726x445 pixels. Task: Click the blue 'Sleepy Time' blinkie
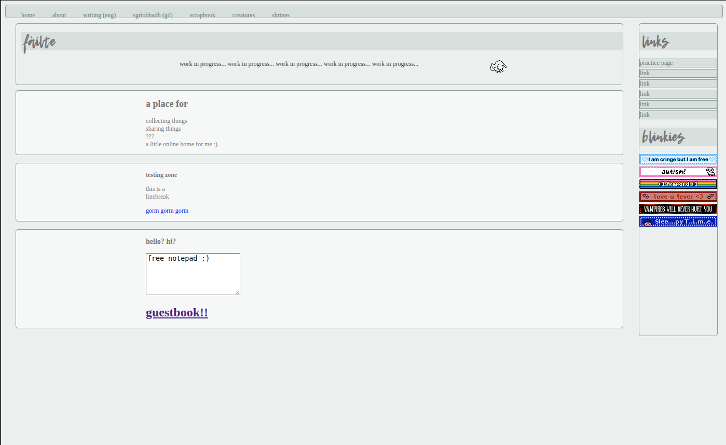pyautogui.click(x=678, y=221)
